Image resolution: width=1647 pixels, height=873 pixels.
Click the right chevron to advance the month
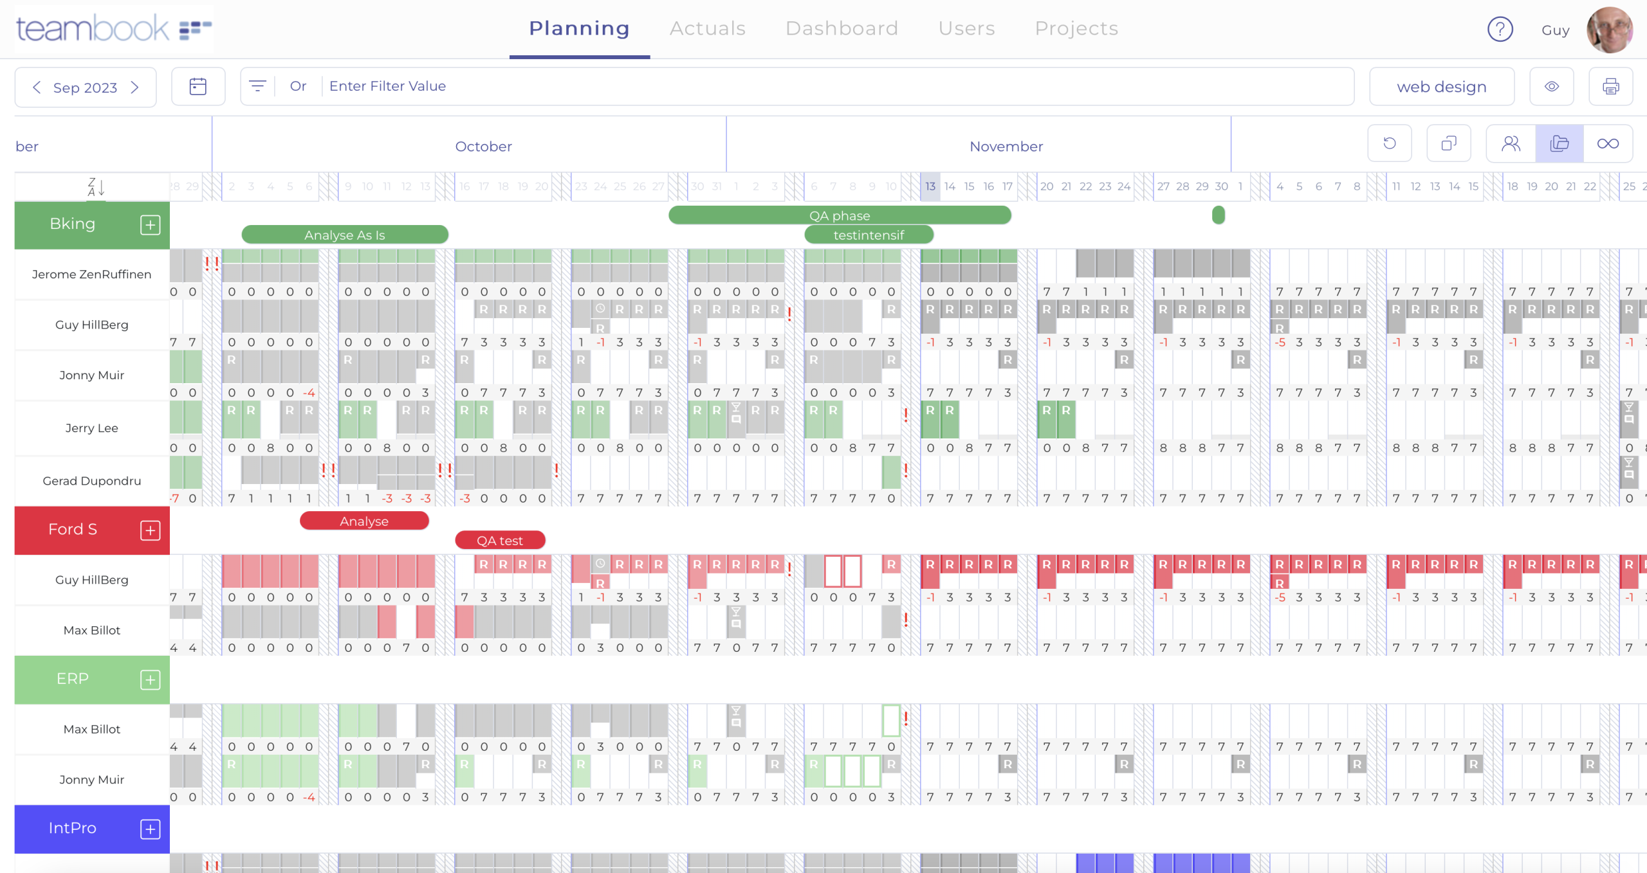point(135,87)
